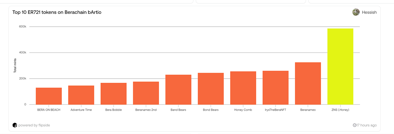This screenshot has width=394, height=134.
Task: Click the Band Bears bar
Action: [x=178, y=90]
